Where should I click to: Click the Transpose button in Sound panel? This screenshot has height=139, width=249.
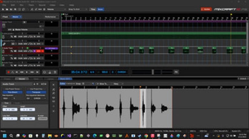[36, 92]
